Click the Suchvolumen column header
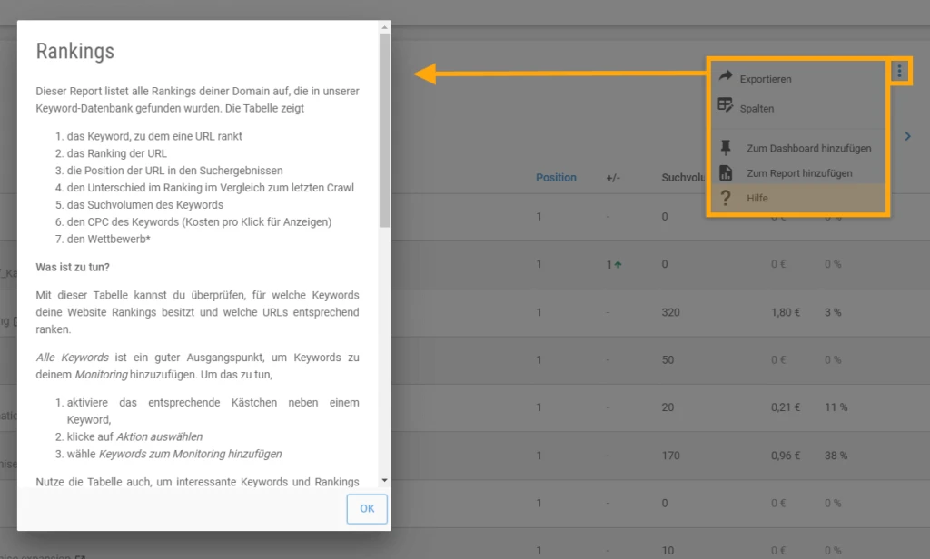Screen dimensions: 930x559 pos(683,178)
